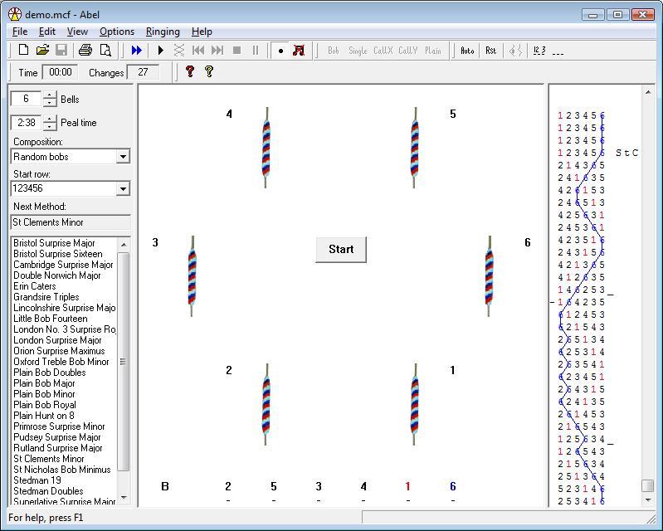This screenshot has width=663, height=531.
Task: Click the stop square icon
Action: tap(236, 51)
